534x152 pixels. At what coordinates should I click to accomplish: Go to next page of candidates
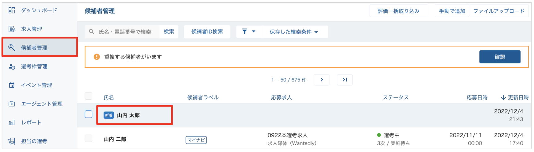[x=322, y=80]
